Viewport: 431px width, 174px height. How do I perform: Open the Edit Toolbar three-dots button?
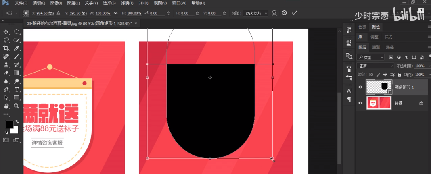click(x=6, y=114)
